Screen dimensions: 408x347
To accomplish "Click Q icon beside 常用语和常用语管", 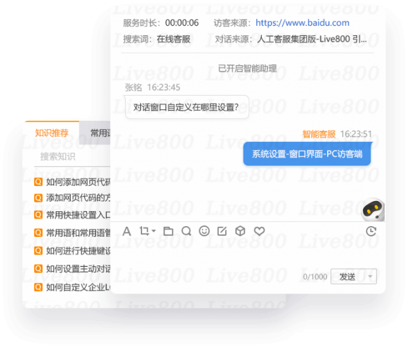I will click(38, 233).
